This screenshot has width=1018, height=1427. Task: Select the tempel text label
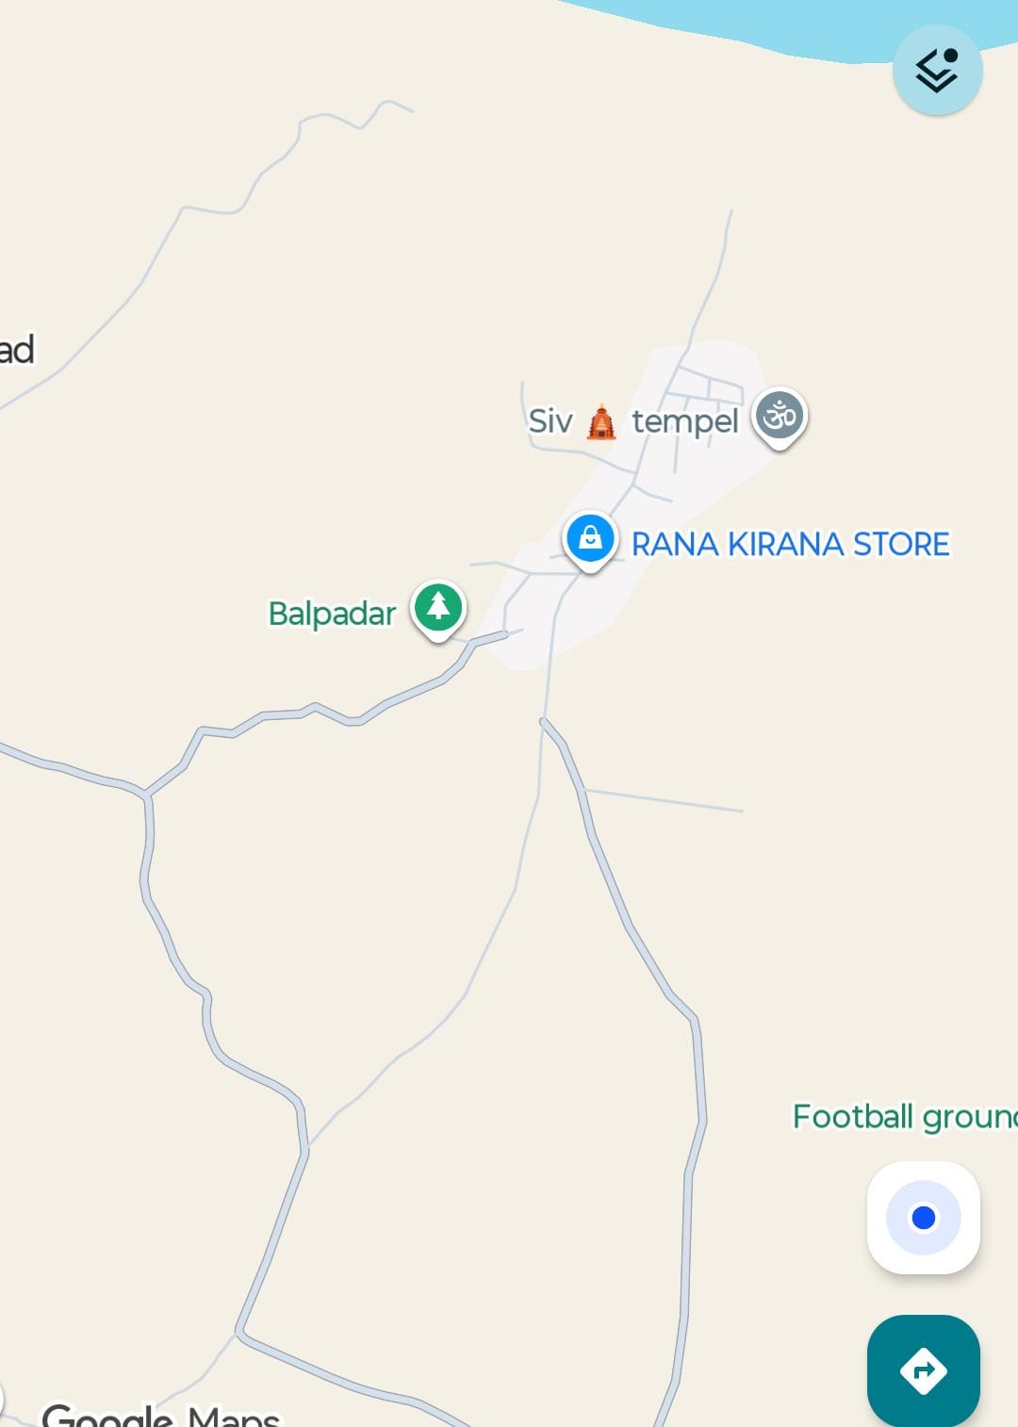pos(685,421)
